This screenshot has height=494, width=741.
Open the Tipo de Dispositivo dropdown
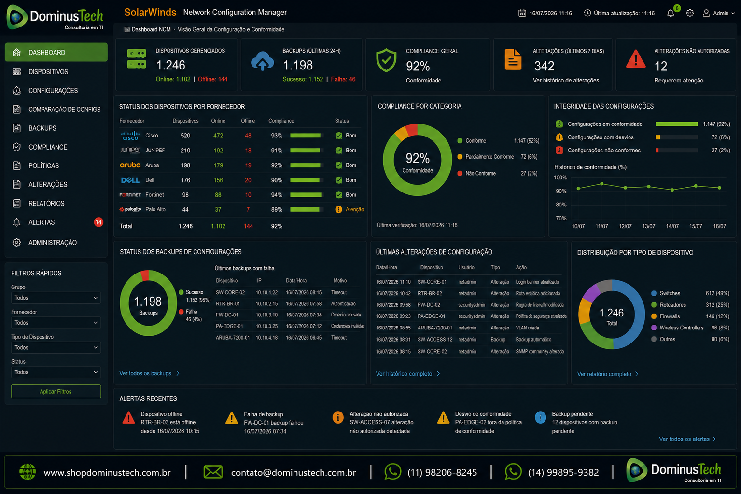point(56,347)
